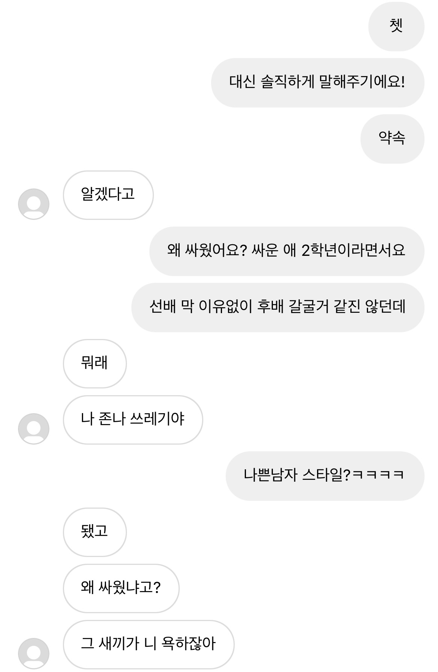Click the 왜 싸웠어요? sent message
The image size is (438, 672).
coord(286,251)
